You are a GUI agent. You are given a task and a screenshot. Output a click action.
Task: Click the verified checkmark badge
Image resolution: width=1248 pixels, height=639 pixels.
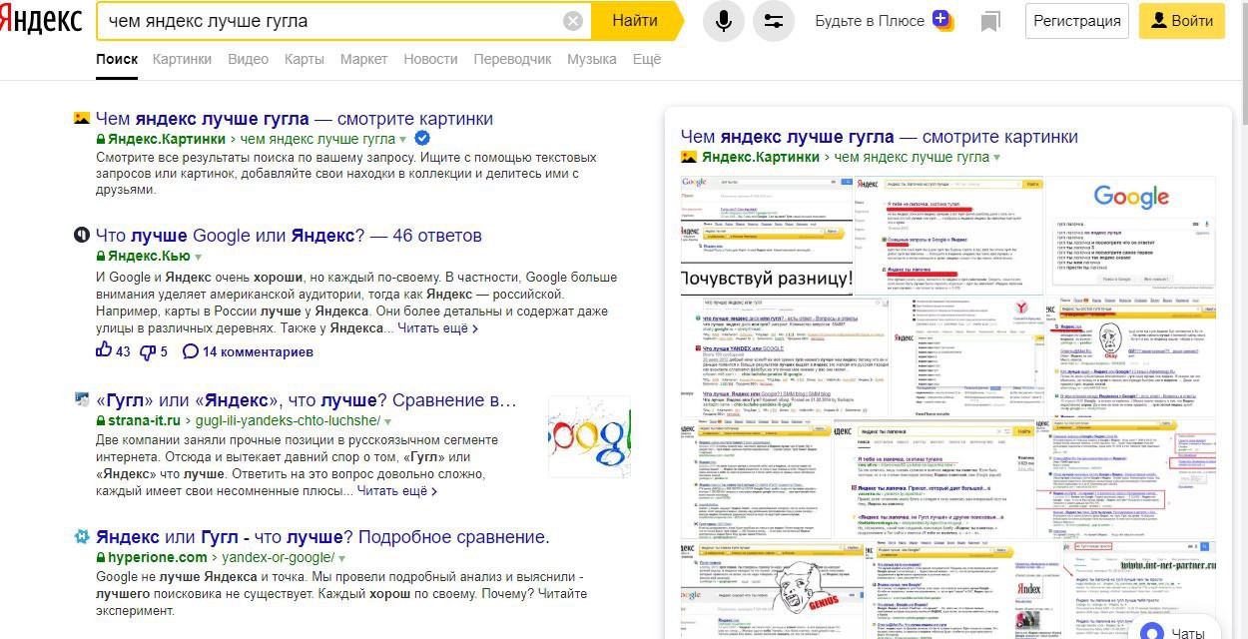(422, 138)
